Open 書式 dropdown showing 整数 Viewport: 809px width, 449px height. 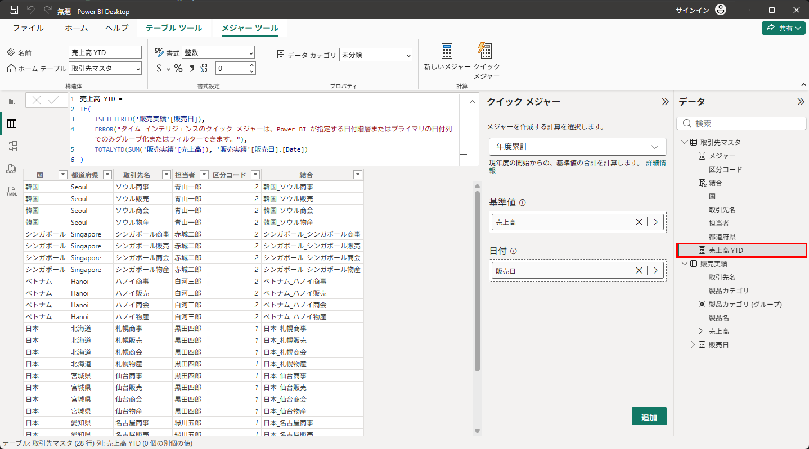pyautogui.click(x=218, y=52)
